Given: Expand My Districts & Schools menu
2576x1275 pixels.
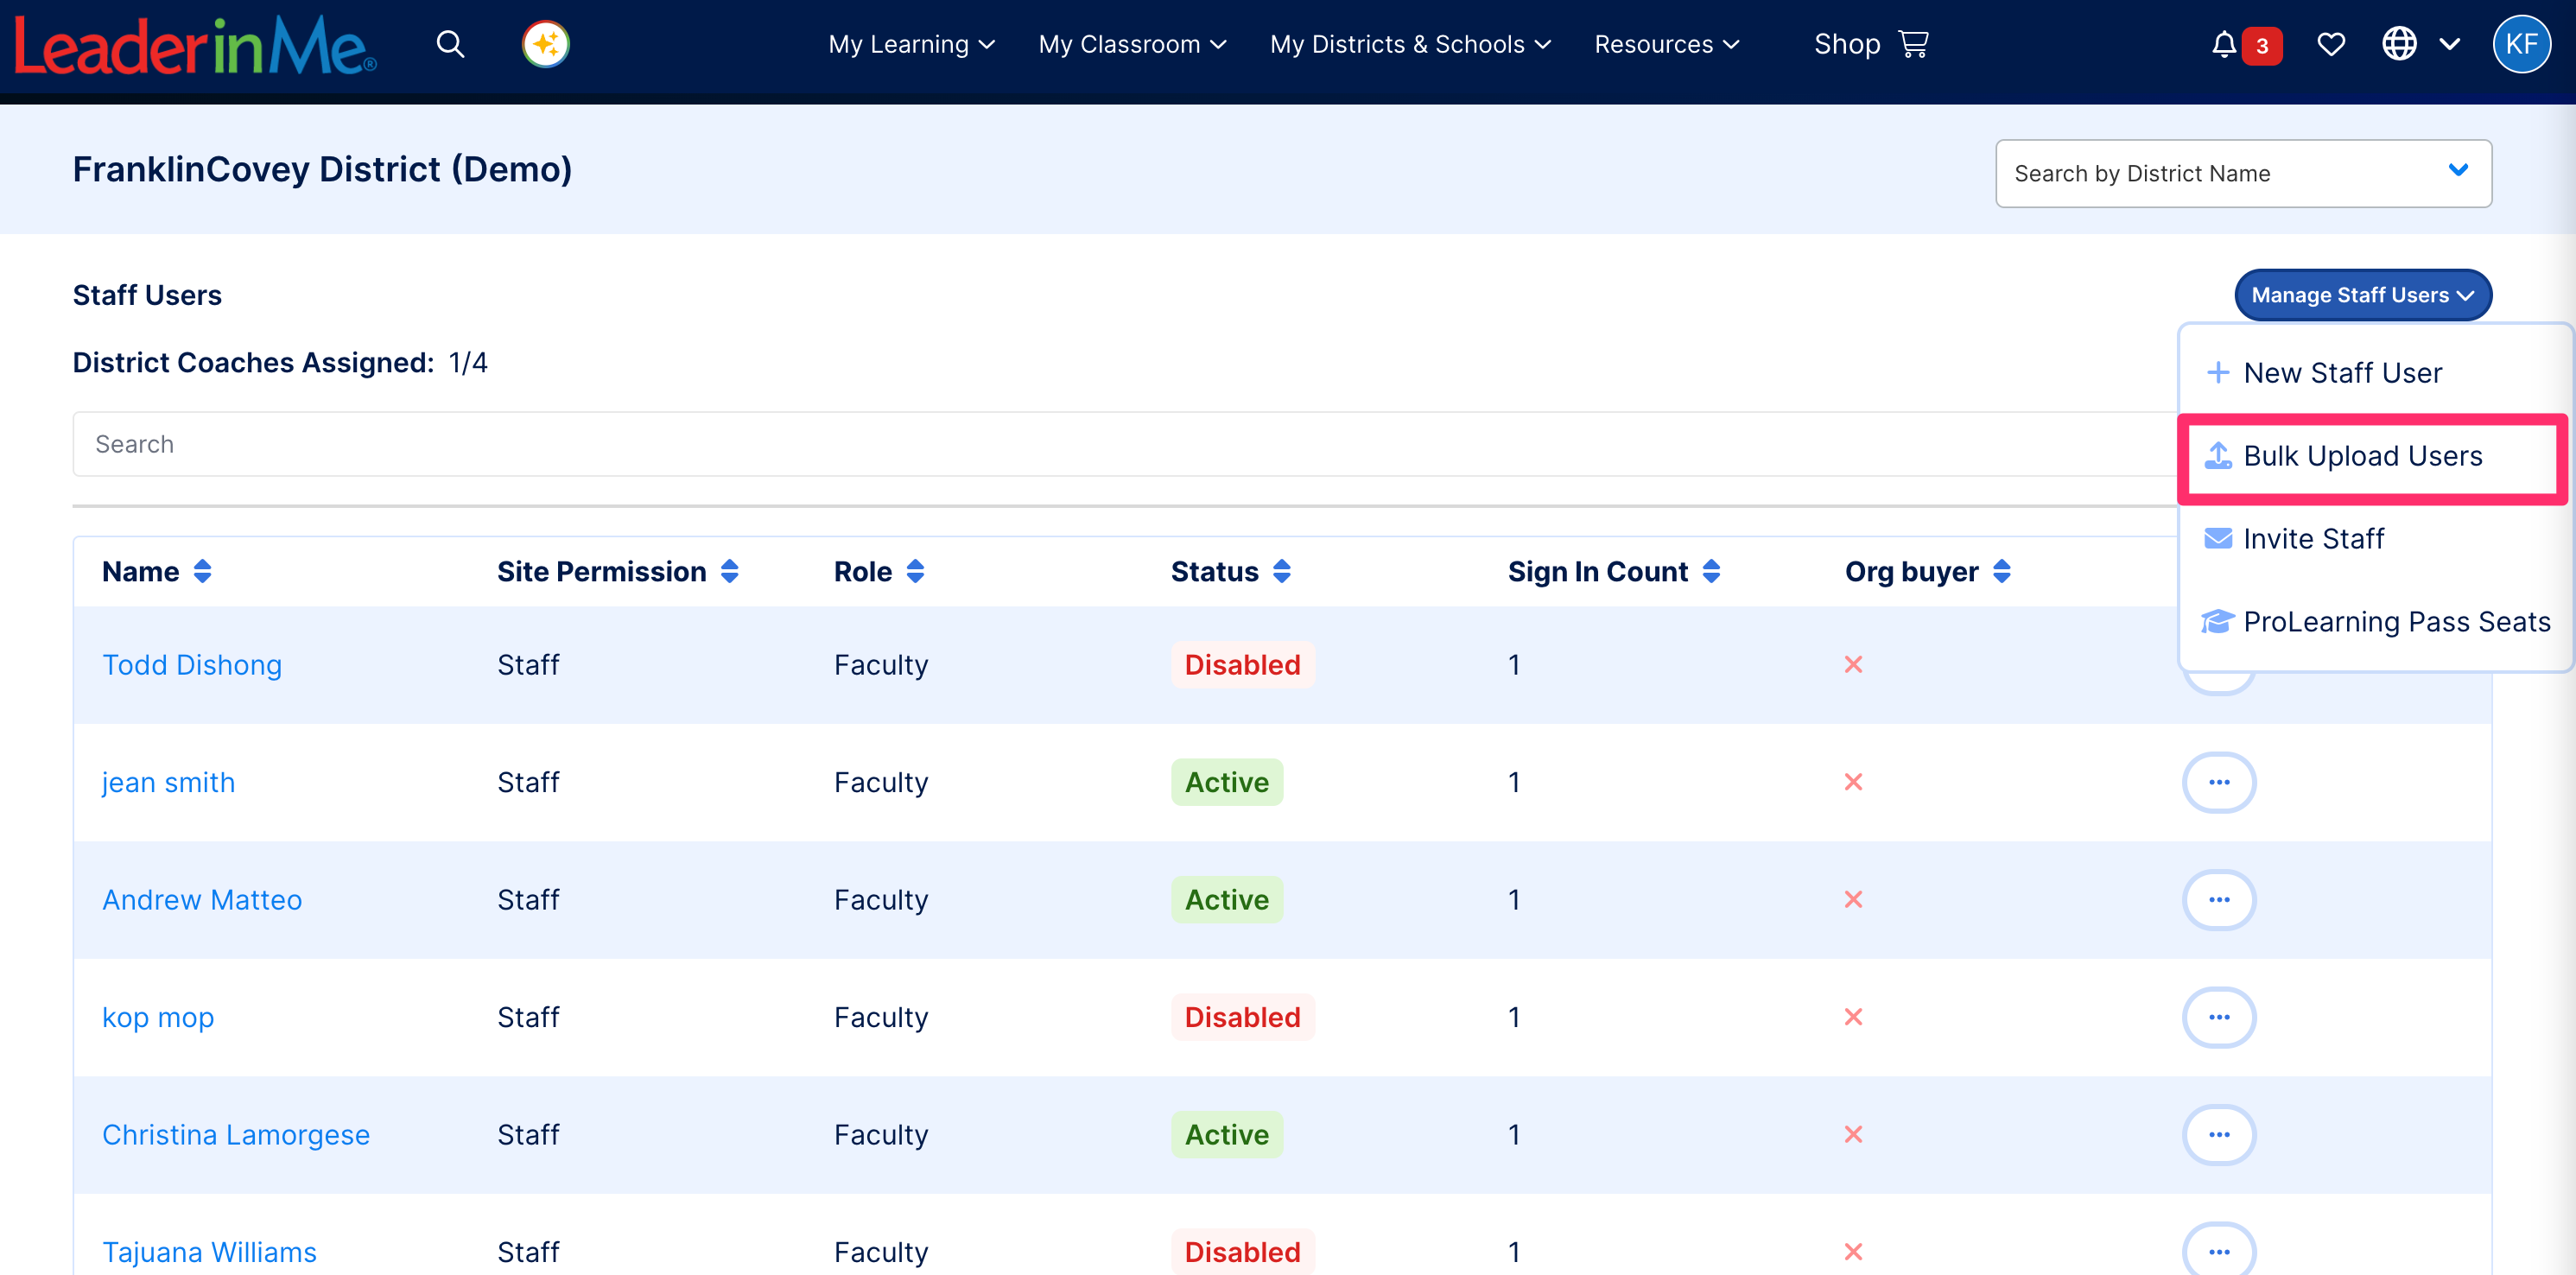Looking at the screenshot, I should pos(1410,44).
